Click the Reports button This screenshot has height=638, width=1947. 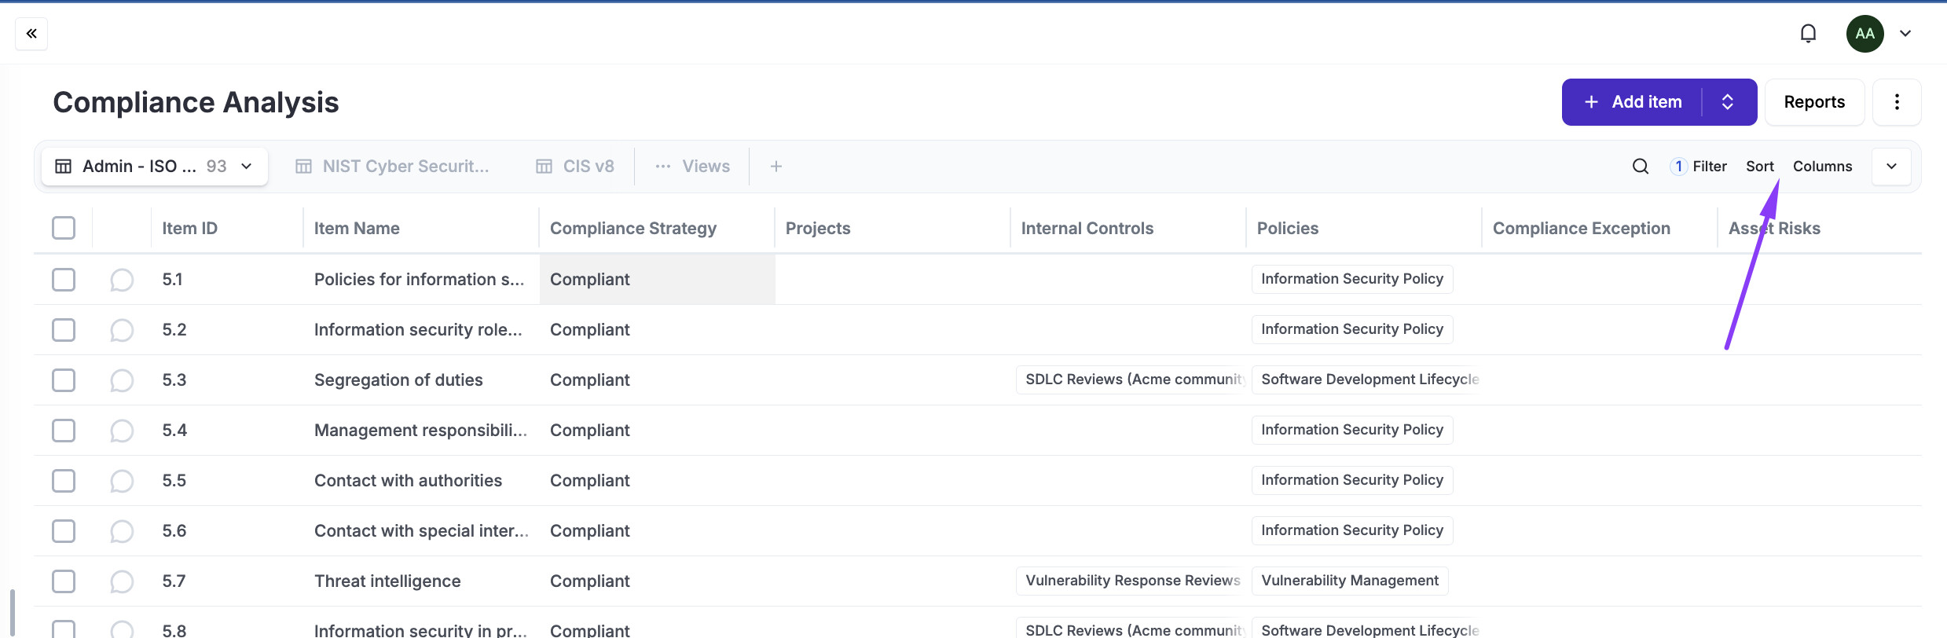[1813, 102]
